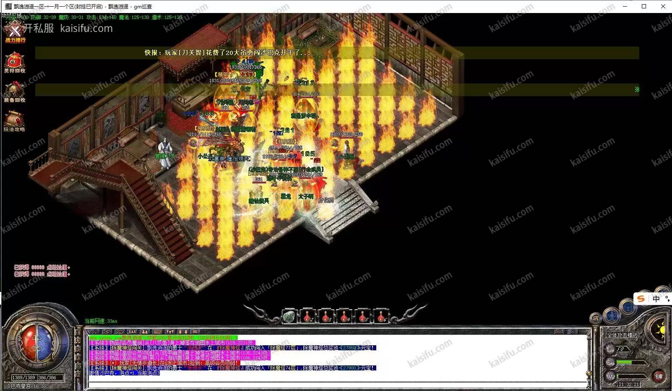This screenshot has height=391, width=672.
Task: Use red potion in quick slot 6
Action: click(x=381, y=316)
